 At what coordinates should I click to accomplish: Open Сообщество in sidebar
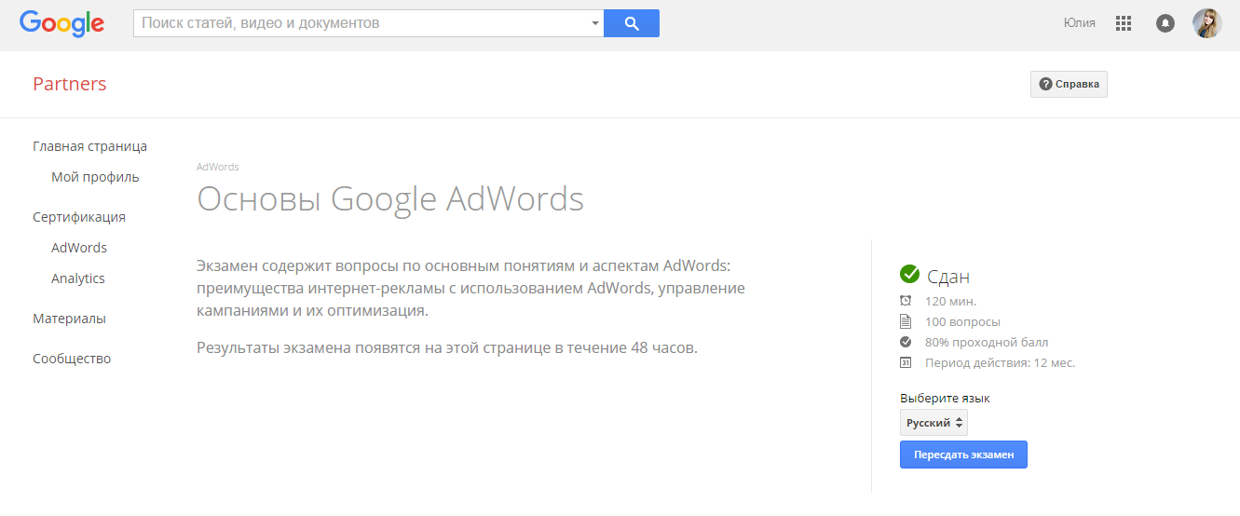72,359
